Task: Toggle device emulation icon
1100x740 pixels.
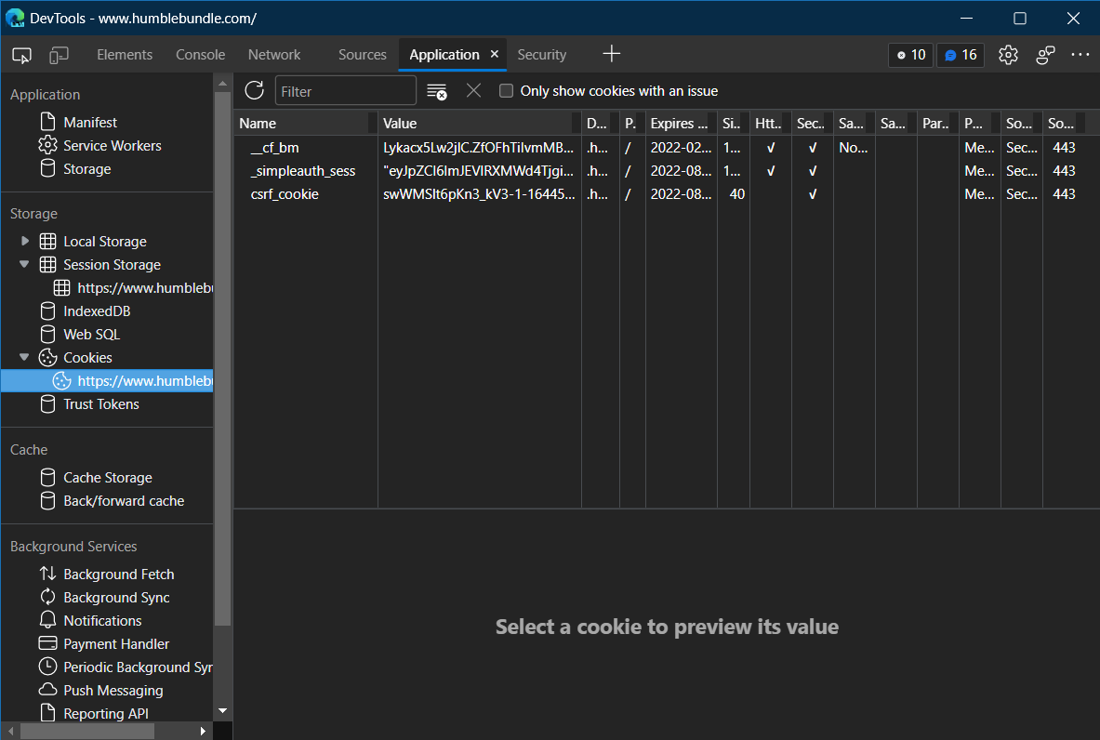Action: tap(59, 55)
